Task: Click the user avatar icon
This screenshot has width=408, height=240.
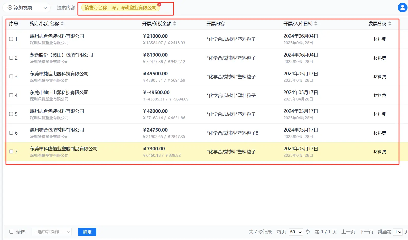Action: pos(402,7)
